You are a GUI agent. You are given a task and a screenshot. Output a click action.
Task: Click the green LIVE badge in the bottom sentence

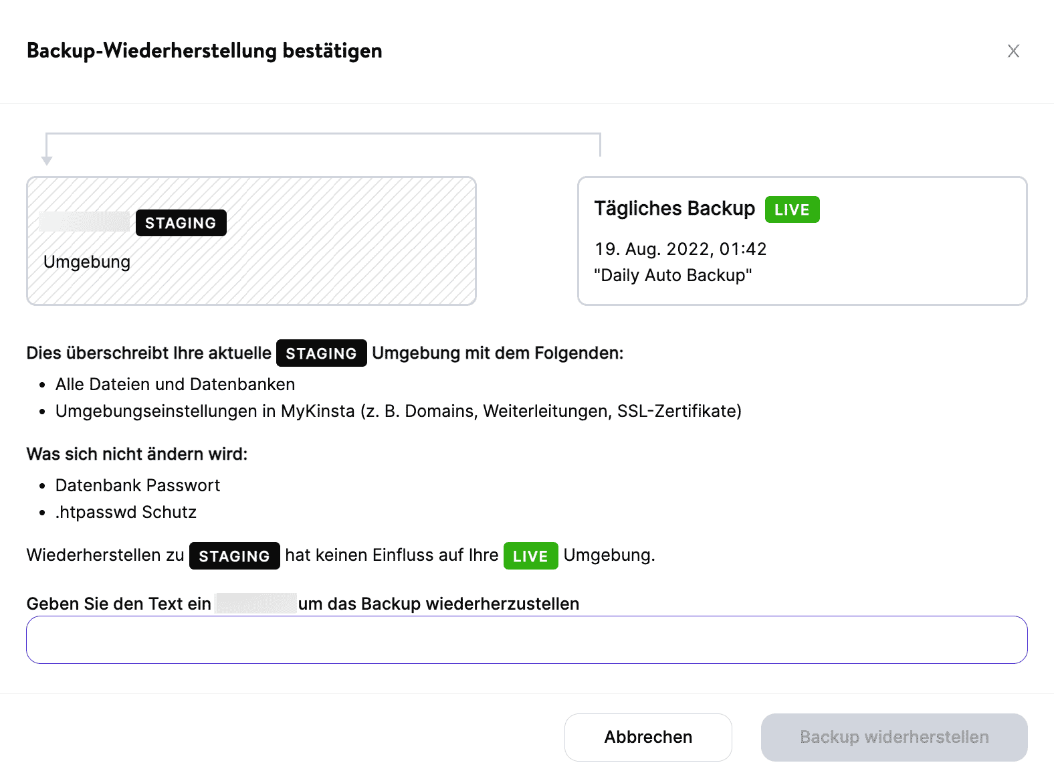pyautogui.click(x=530, y=555)
